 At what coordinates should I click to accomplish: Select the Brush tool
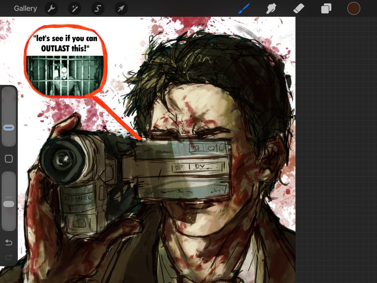[x=243, y=8]
